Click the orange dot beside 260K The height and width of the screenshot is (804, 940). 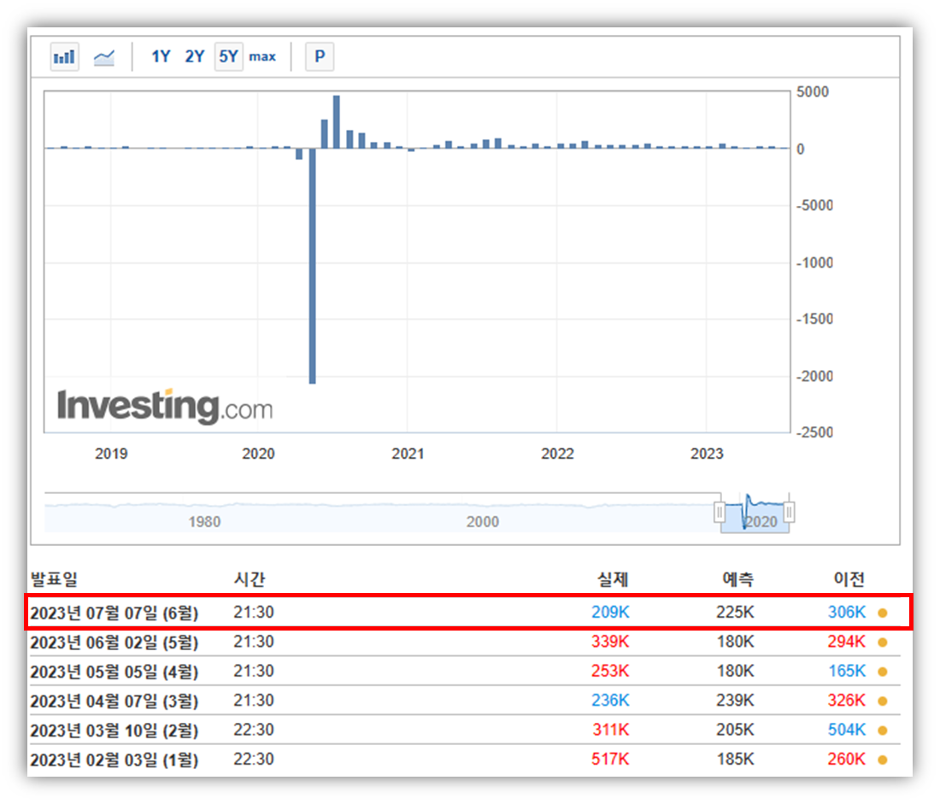point(883,760)
